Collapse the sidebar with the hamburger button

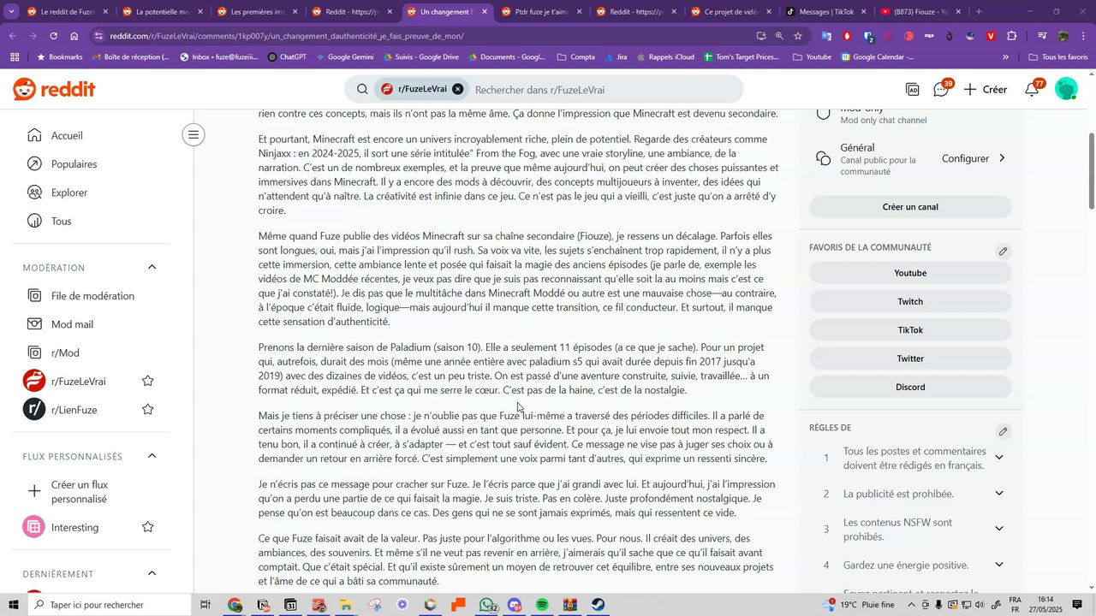point(194,134)
